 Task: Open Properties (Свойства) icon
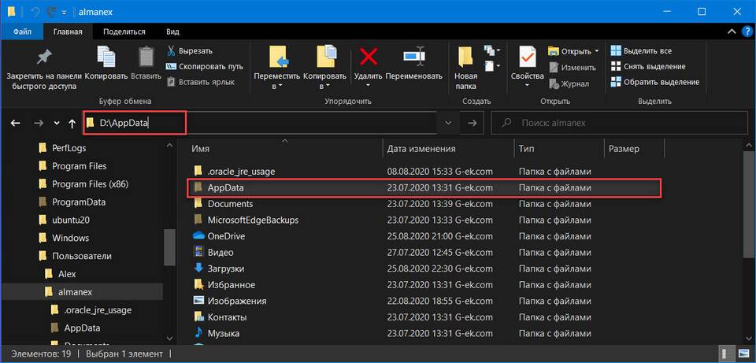click(x=527, y=57)
